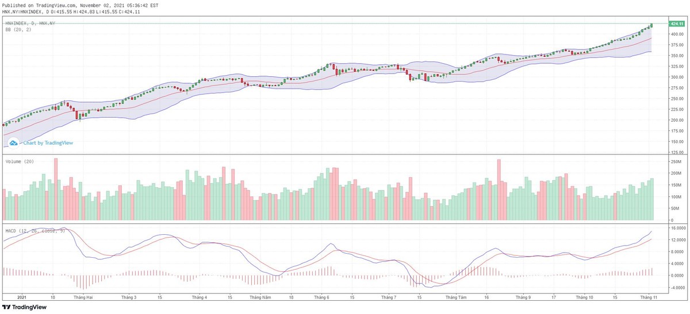Click the Tháng 11 date on time axis
The image size is (690, 314).
[649, 297]
